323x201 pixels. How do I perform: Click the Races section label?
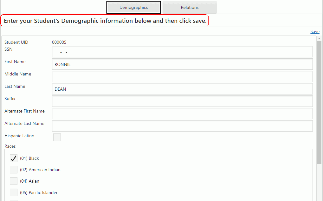coord(10,146)
